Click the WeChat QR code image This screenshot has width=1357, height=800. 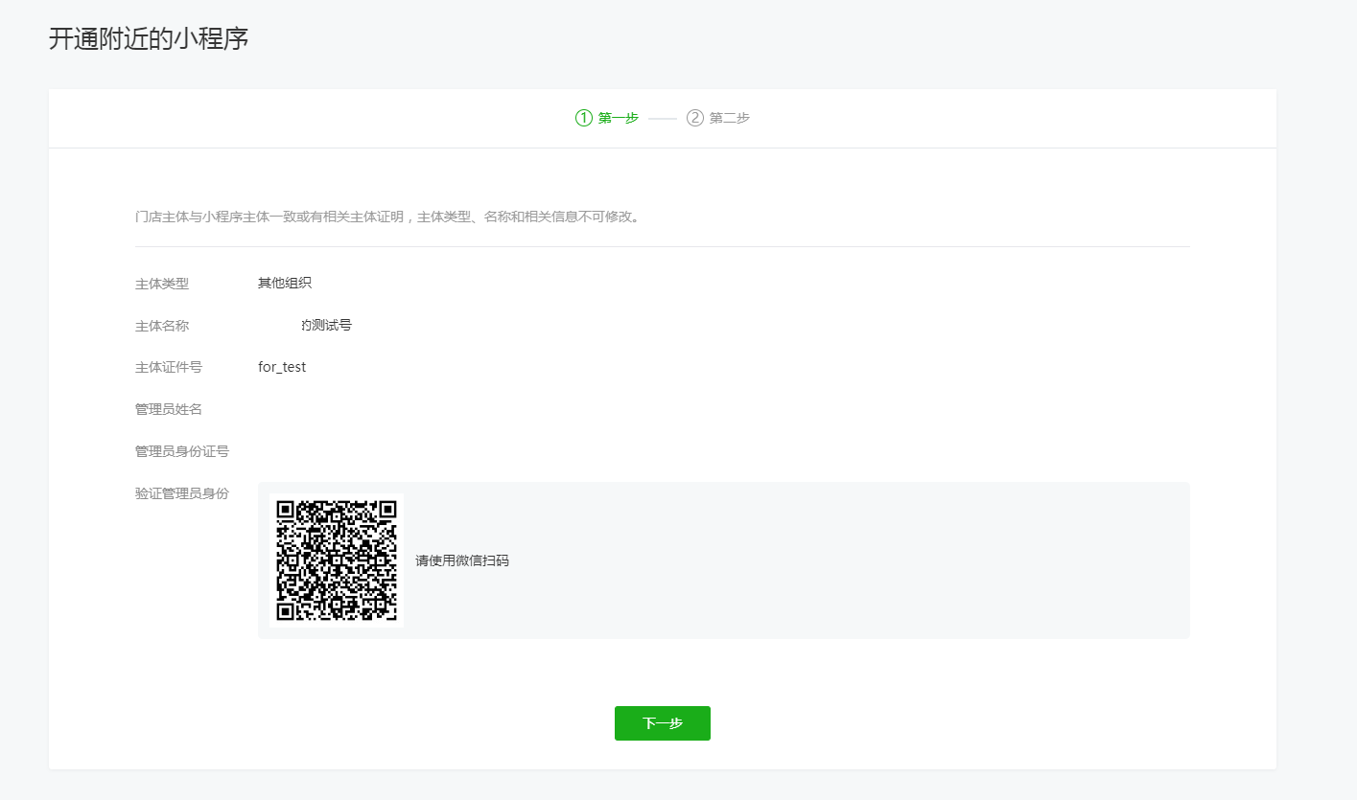337,560
